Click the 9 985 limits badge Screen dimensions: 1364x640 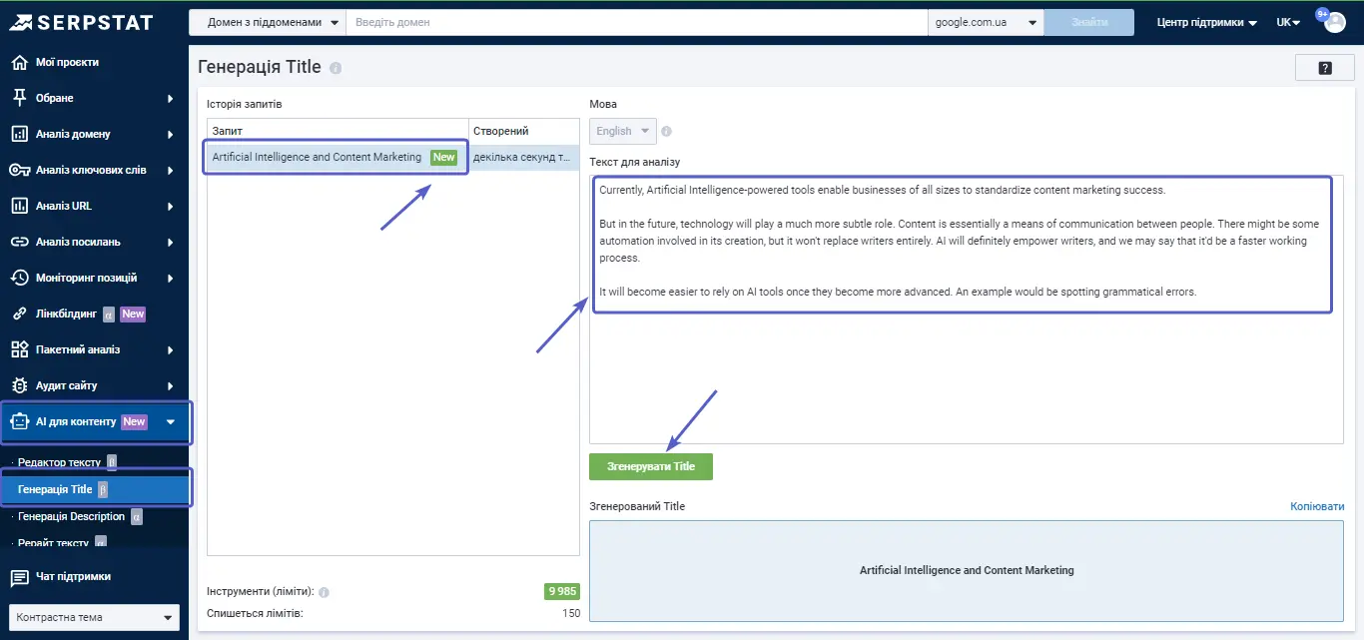click(x=561, y=592)
